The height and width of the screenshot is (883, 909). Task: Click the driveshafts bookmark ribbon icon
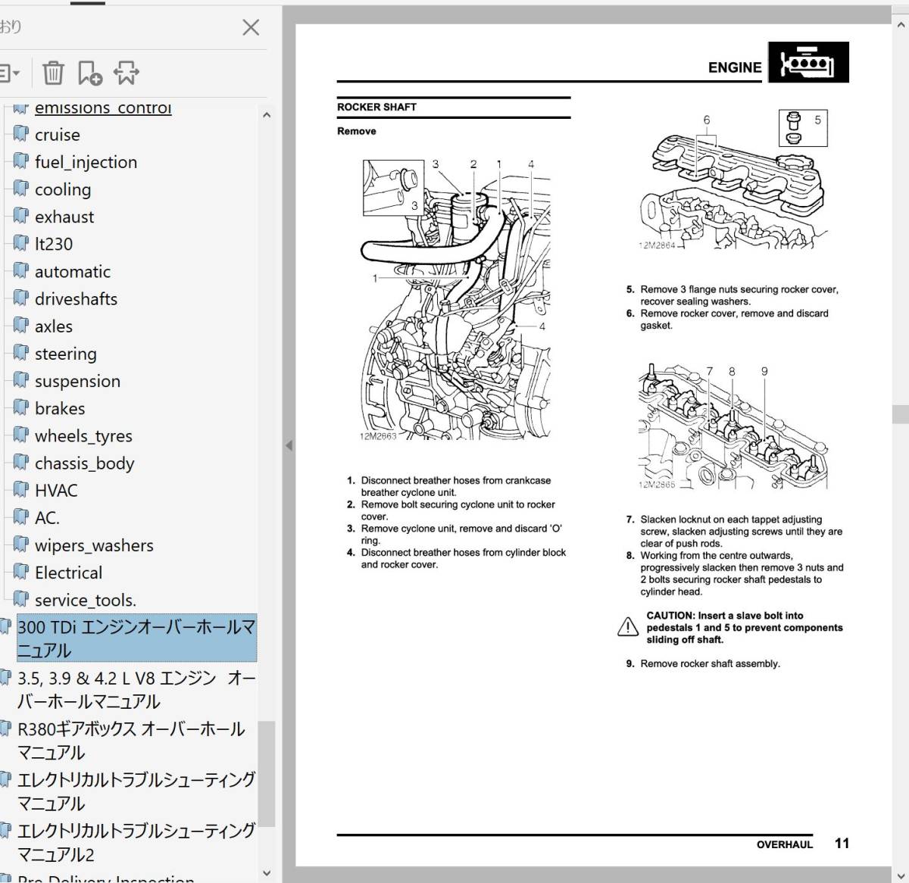(21, 298)
